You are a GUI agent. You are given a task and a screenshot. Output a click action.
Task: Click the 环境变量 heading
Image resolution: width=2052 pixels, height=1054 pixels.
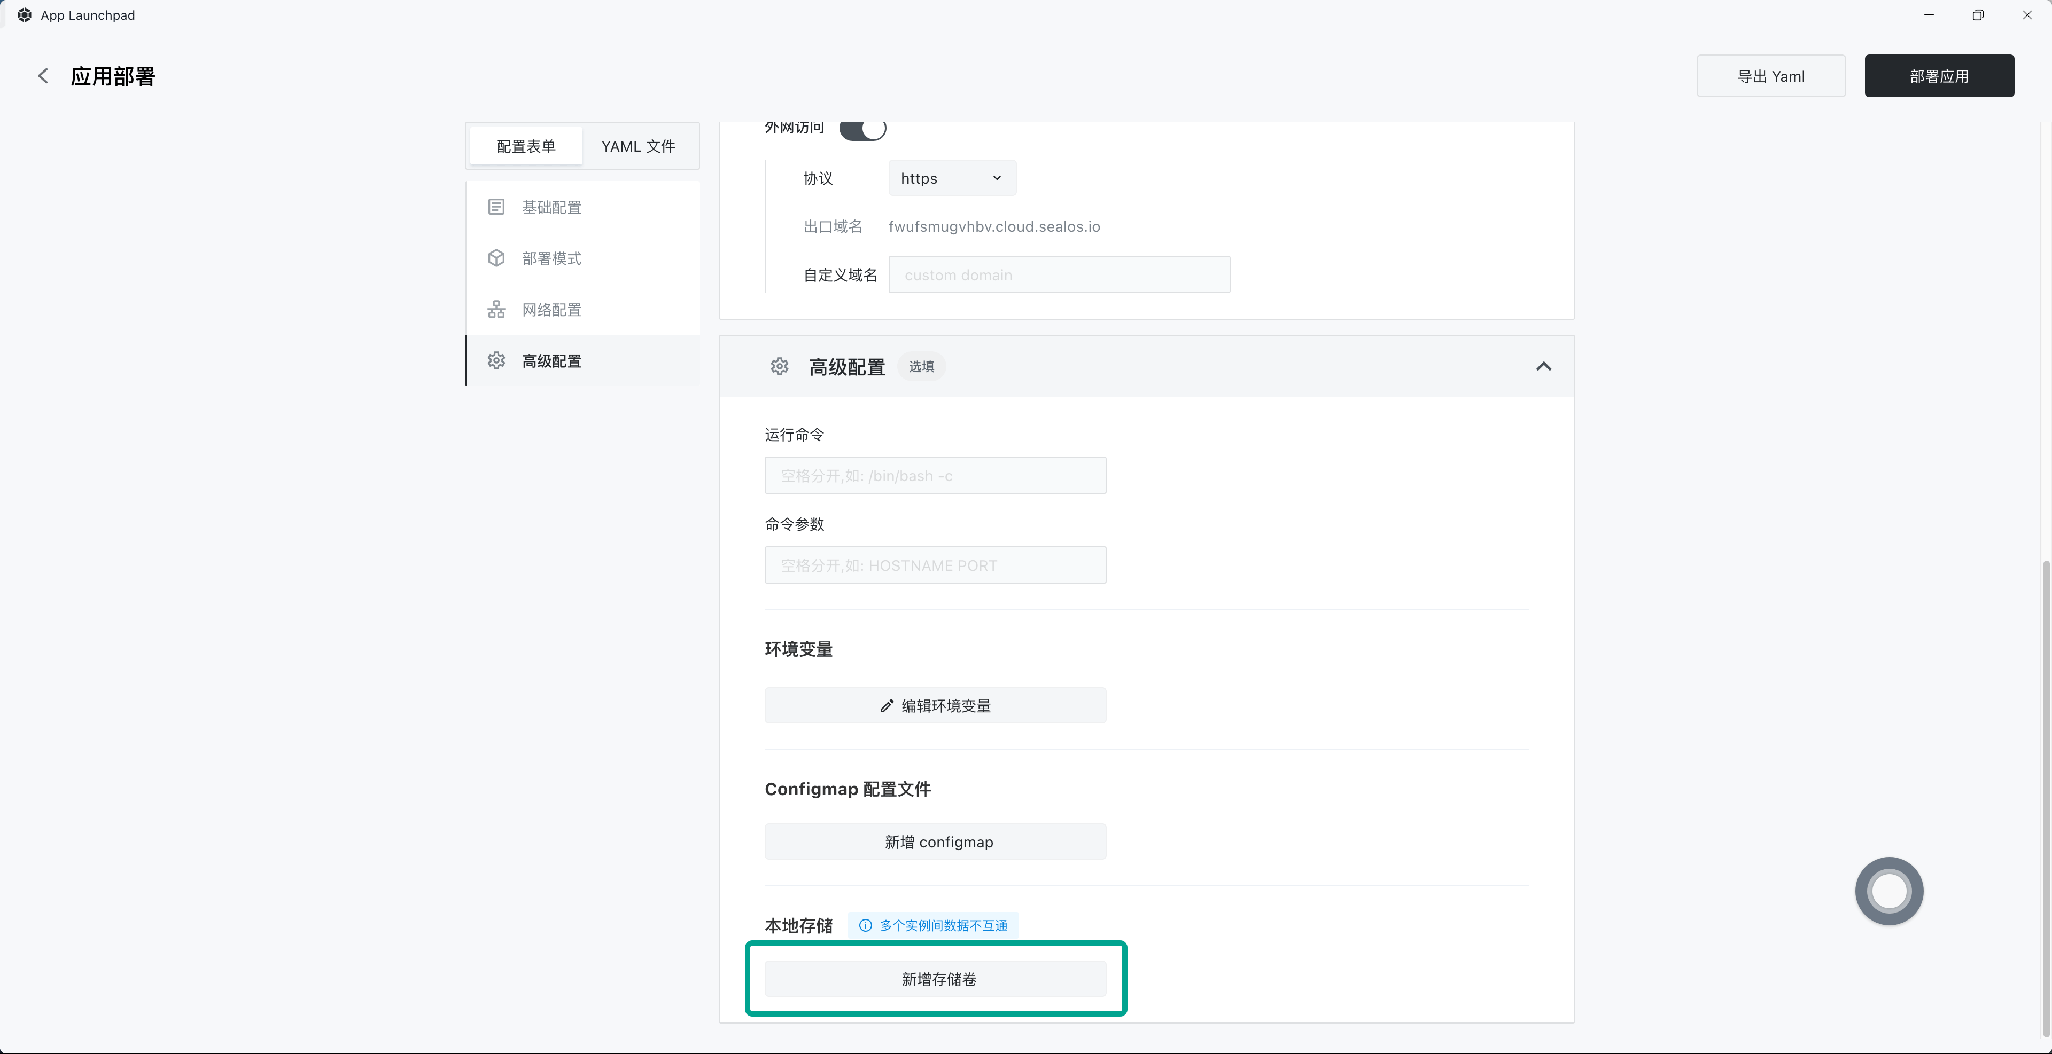click(x=799, y=650)
